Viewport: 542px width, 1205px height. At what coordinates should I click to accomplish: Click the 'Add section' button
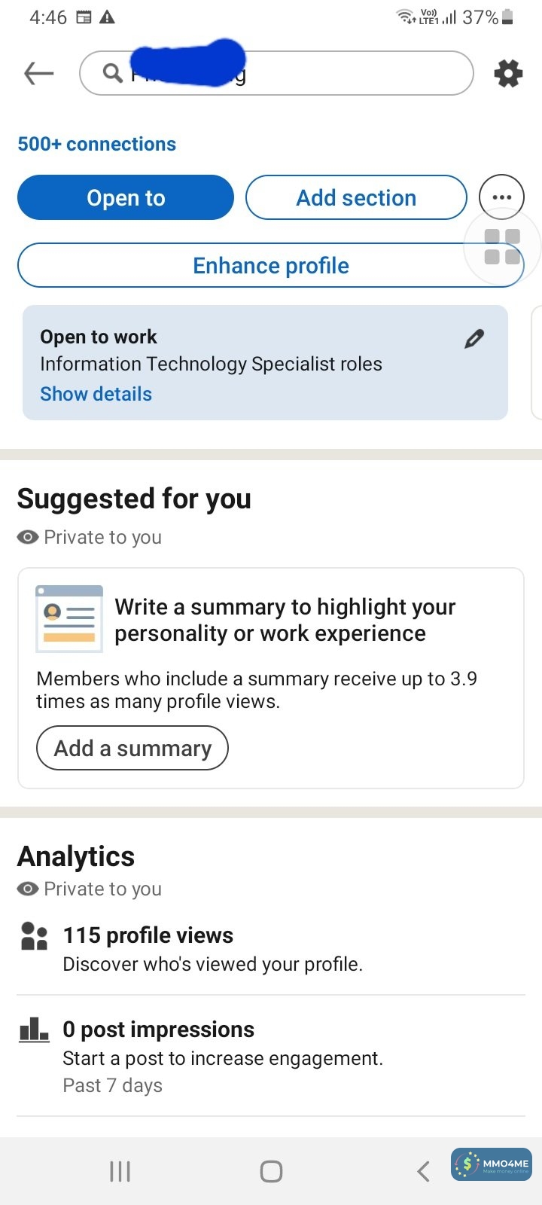[356, 197]
